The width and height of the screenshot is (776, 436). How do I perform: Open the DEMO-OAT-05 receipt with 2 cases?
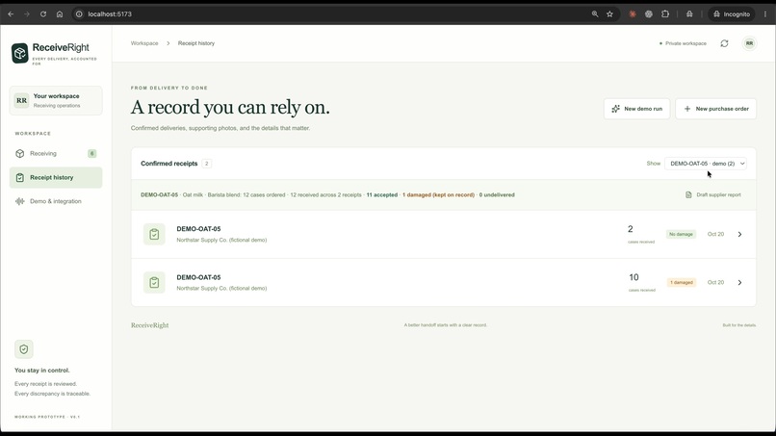tap(444, 234)
